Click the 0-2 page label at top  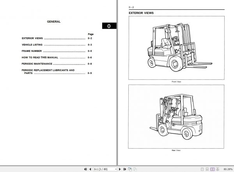[x=131, y=7]
